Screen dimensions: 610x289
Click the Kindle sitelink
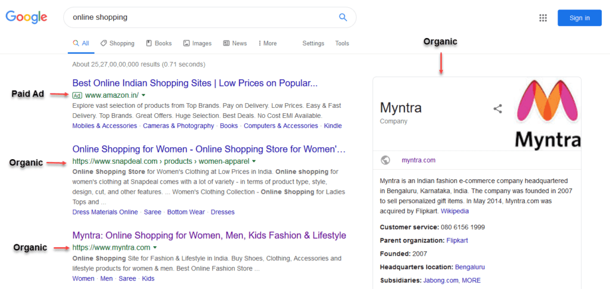(332, 126)
